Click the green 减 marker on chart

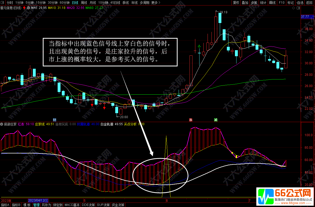(x=216, y=120)
